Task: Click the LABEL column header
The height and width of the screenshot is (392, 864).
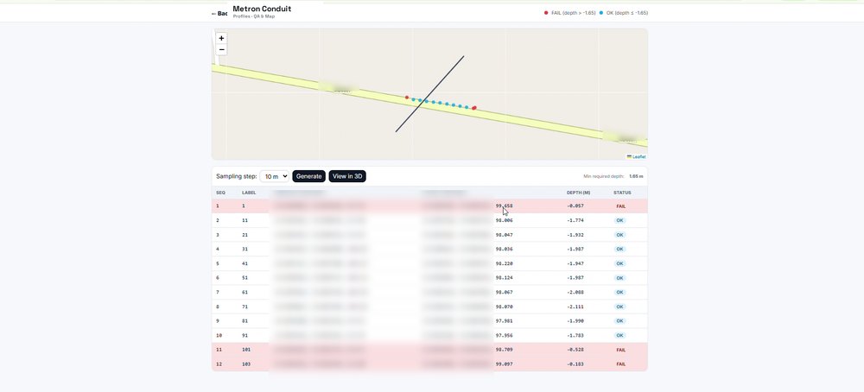Action: pyautogui.click(x=249, y=193)
